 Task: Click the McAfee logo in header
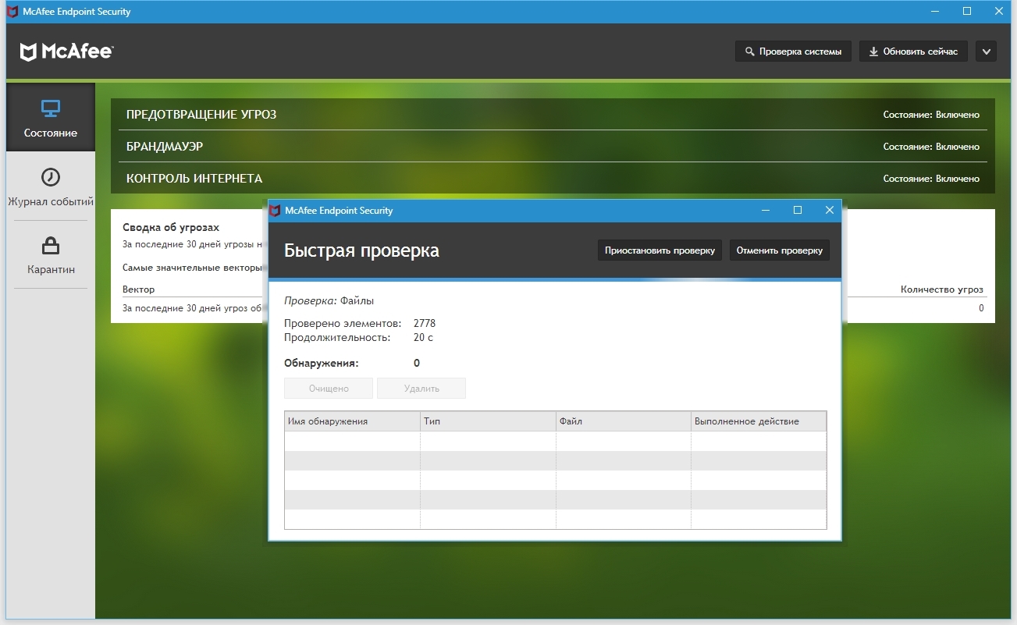pyautogui.click(x=67, y=52)
